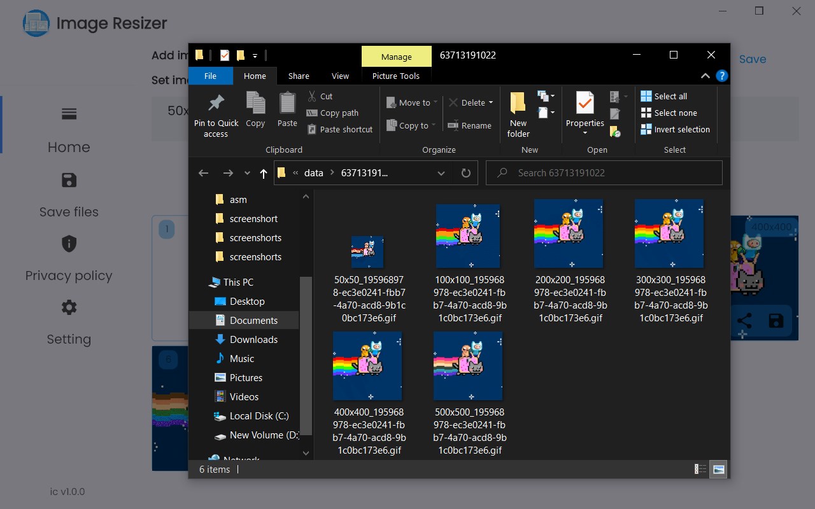Go back with the Back arrow
The height and width of the screenshot is (509, 815).
(x=203, y=173)
